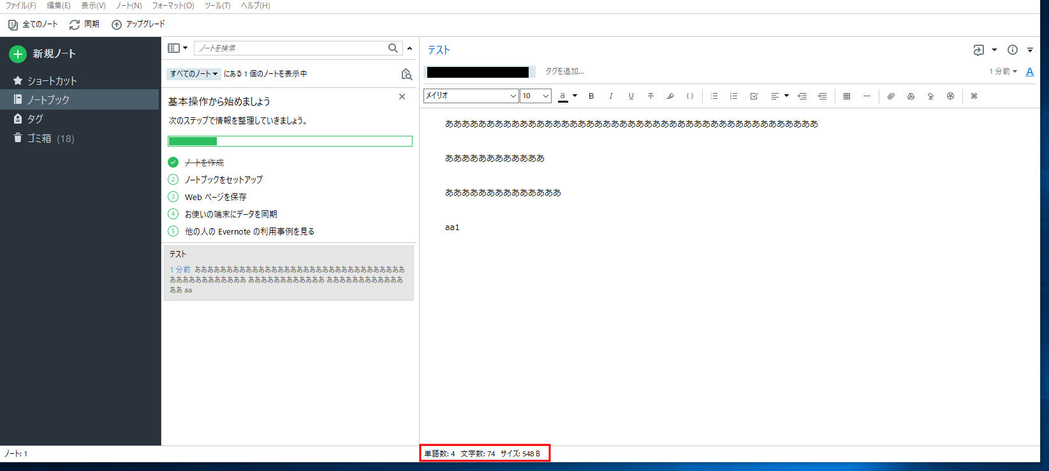Select the テスト note card in list
The height and width of the screenshot is (471, 1049).
(289, 273)
